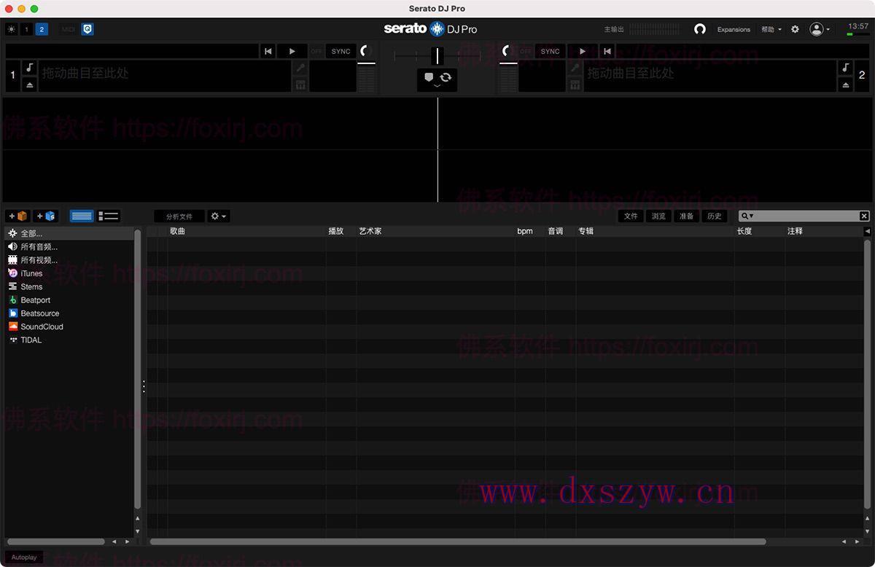This screenshot has width=875, height=567.
Task: Open the 历史 history tab
Action: 715,216
